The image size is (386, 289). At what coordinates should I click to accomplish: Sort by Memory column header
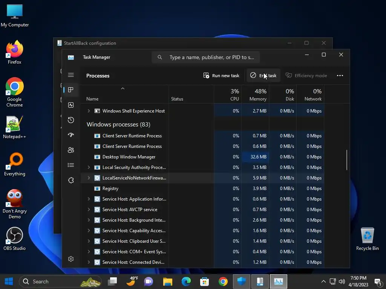[255, 94]
